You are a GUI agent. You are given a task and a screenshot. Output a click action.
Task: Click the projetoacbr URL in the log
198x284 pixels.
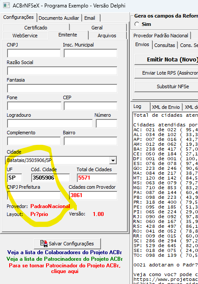166,280
